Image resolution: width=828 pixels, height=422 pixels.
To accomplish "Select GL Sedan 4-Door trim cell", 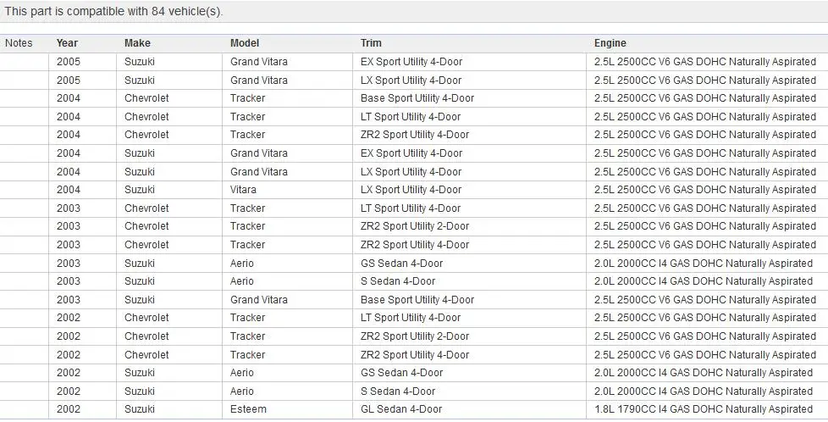I will (469, 409).
